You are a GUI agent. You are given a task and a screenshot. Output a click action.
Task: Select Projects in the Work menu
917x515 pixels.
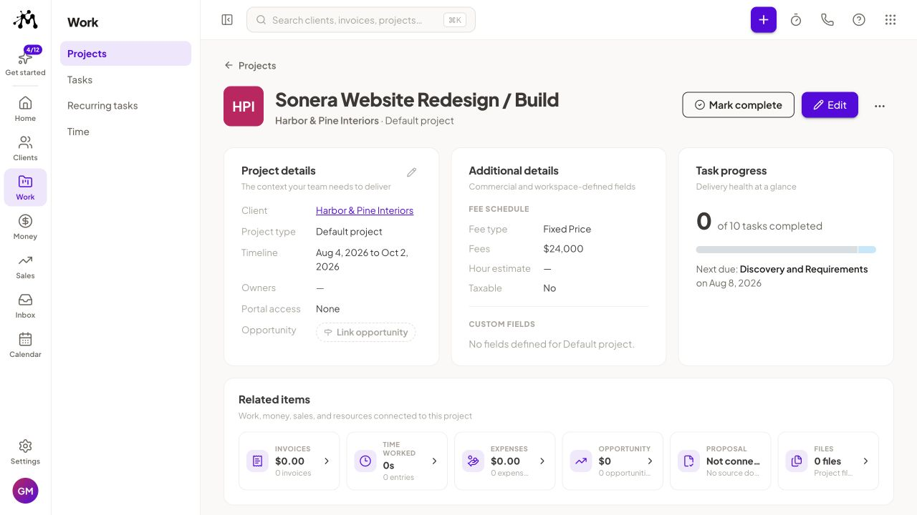tap(125, 54)
